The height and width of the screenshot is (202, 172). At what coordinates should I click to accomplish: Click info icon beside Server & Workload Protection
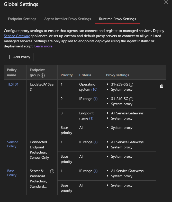pos(52,171)
